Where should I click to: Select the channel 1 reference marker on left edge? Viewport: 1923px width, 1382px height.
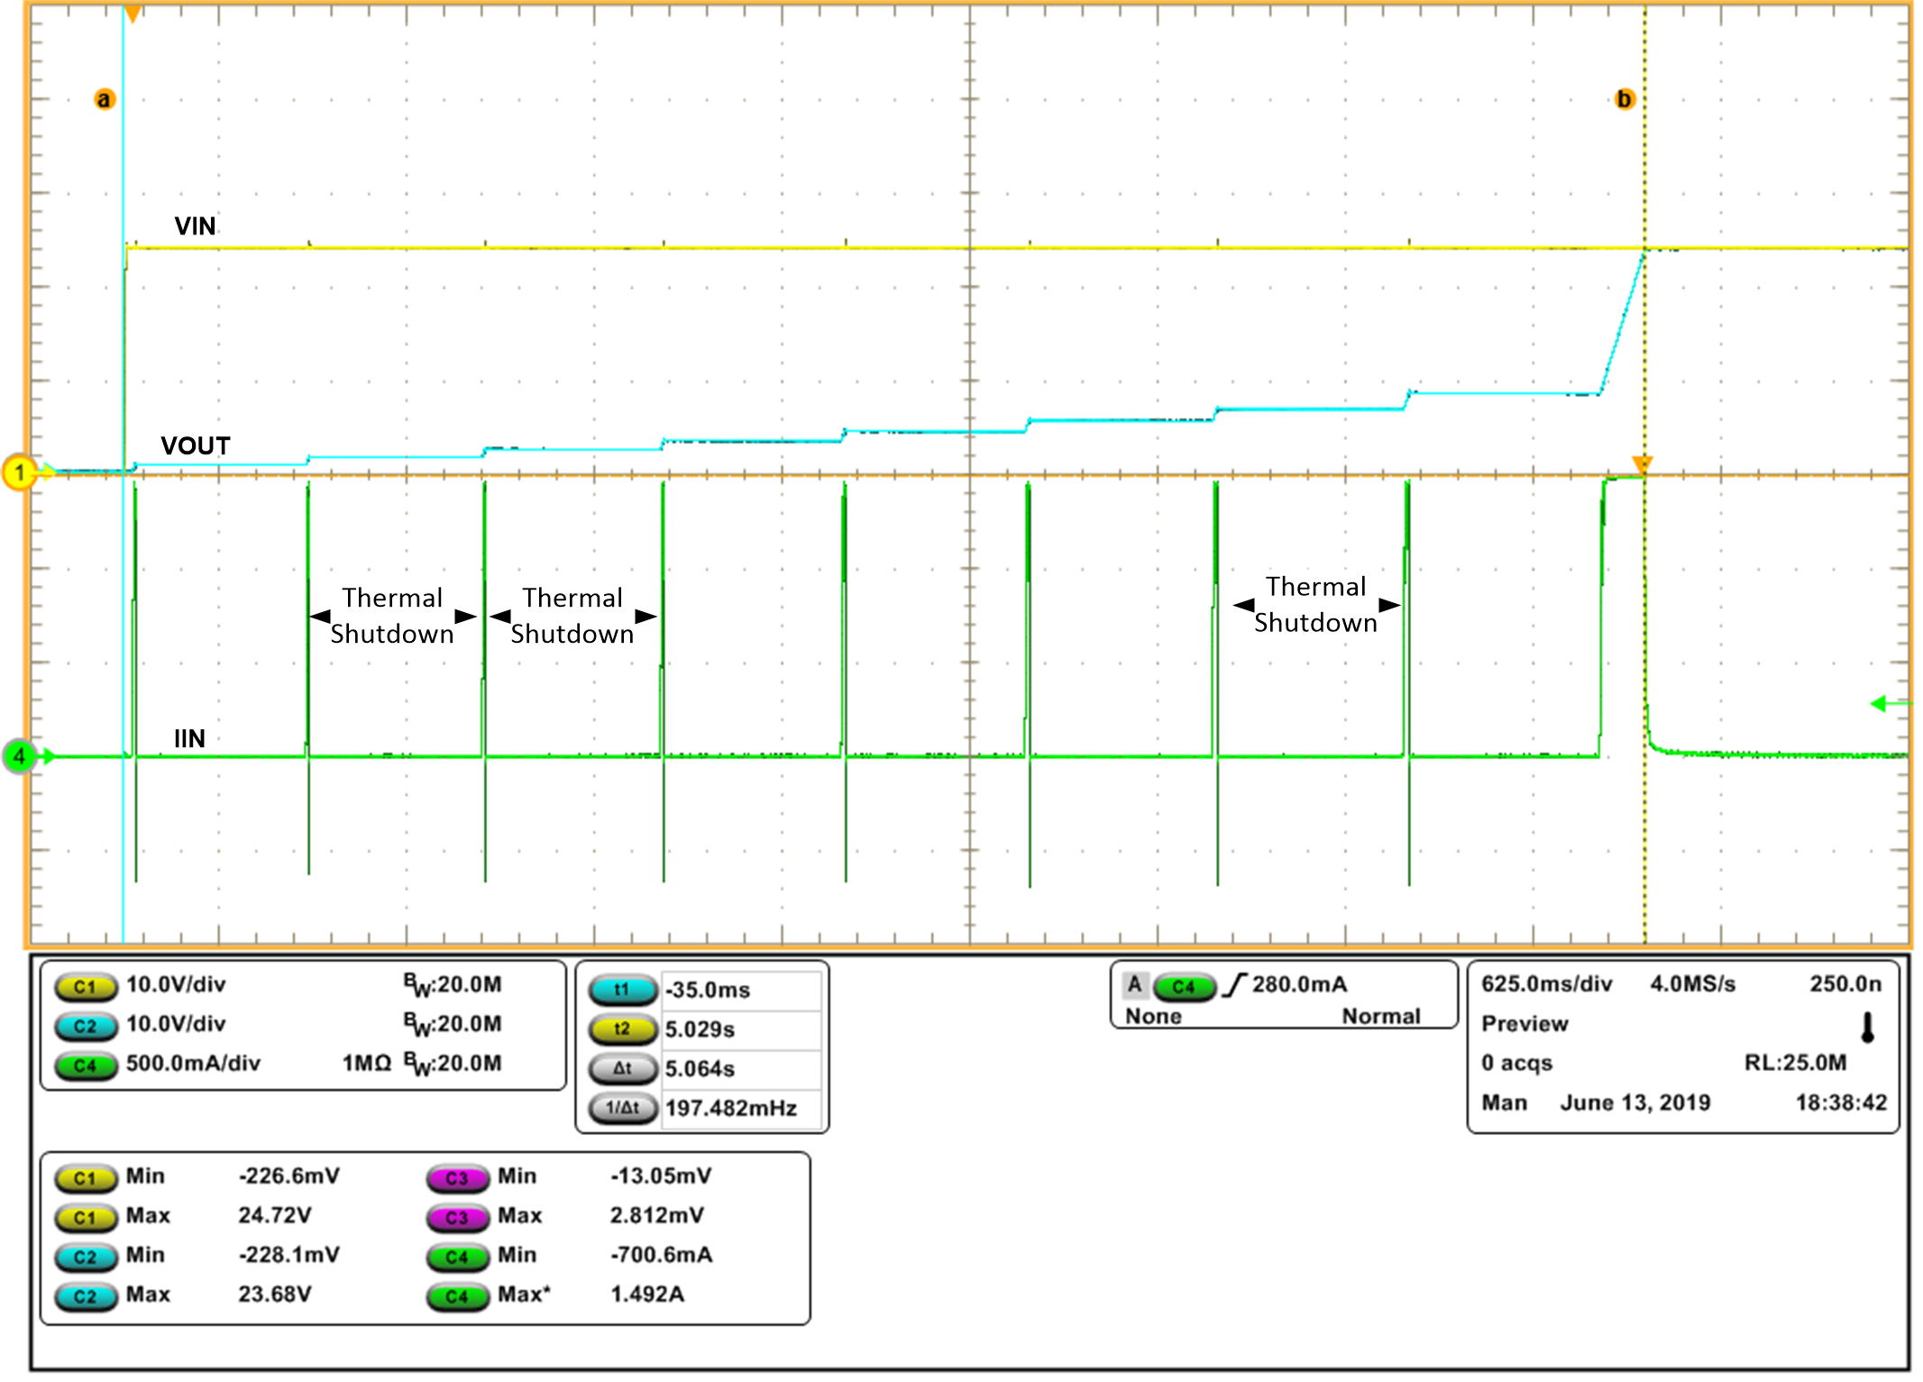pyautogui.click(x=20, y=471)
